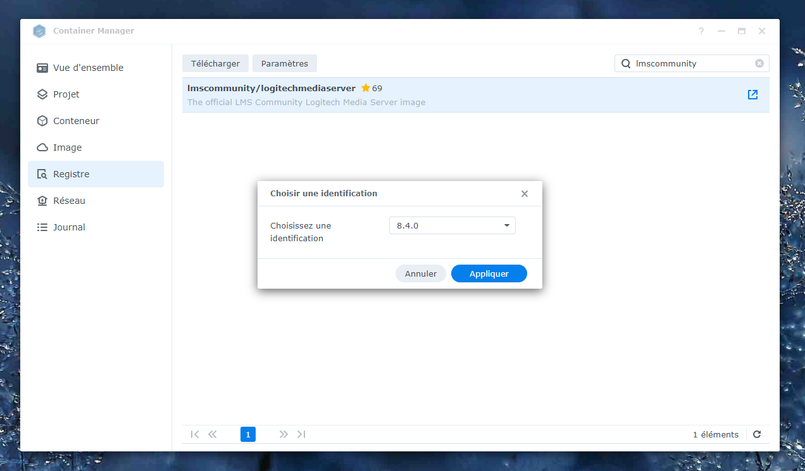Image resolution: width=805 pixels, height=471 pixels.
Task: Open the Paramètres button
Action: pyautogui.click(x=285, y=63)
